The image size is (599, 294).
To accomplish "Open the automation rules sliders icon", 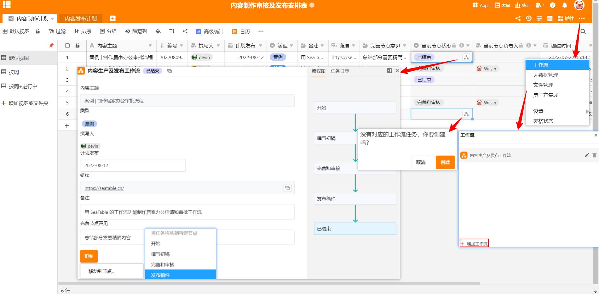I will (539, 18).
